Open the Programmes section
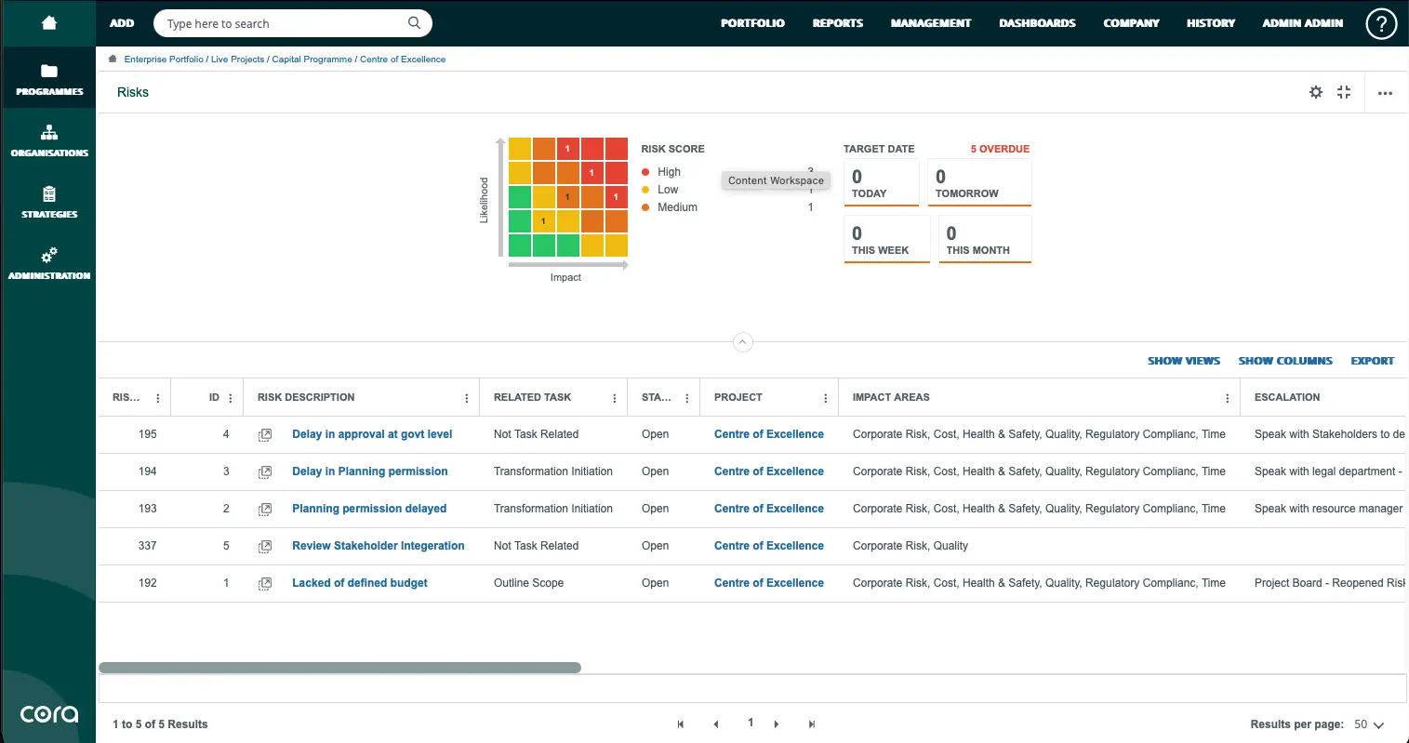This screenshot has height=743, width=1409. tap(49, 80)
